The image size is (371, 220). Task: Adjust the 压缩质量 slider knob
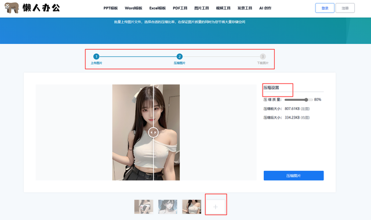306,100
